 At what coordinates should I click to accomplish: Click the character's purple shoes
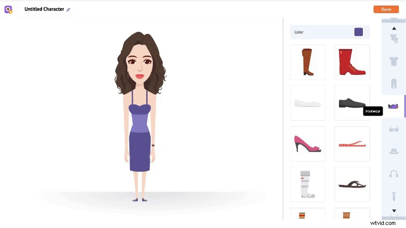point(140,200)
